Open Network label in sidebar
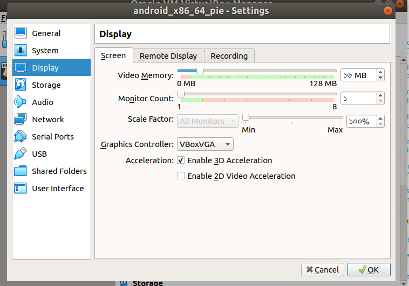The width and height of the screenshot is (409, 286). [x=48, y=119]
